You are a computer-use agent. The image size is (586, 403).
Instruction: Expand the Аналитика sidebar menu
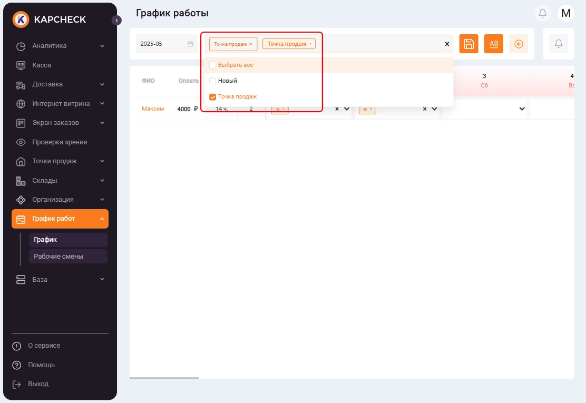[60, 46]
